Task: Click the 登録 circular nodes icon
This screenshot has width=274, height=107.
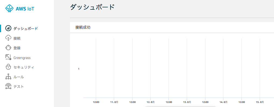Action: click(x=8, y=48)
